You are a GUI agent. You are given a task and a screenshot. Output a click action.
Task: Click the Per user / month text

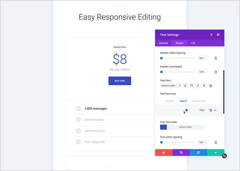[x=120, y=70]
